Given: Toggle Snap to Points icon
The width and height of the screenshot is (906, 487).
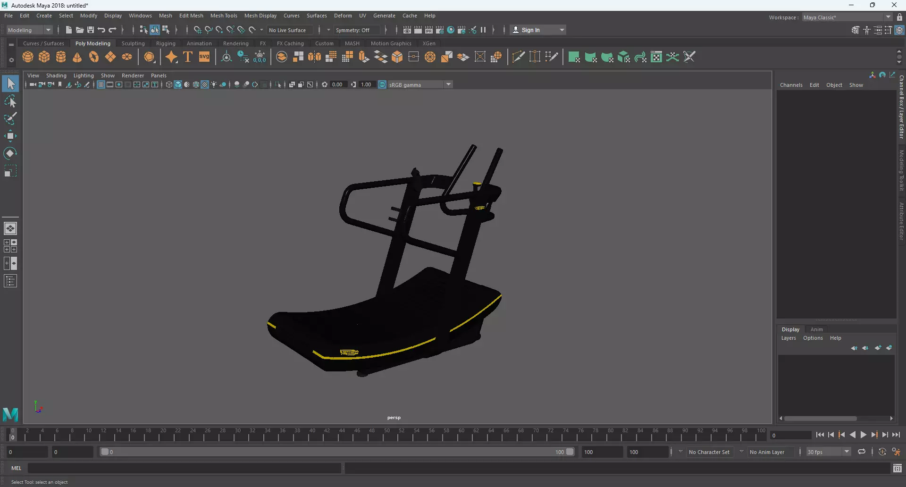Looking at the screenshot, I should [x=219, y=30].
